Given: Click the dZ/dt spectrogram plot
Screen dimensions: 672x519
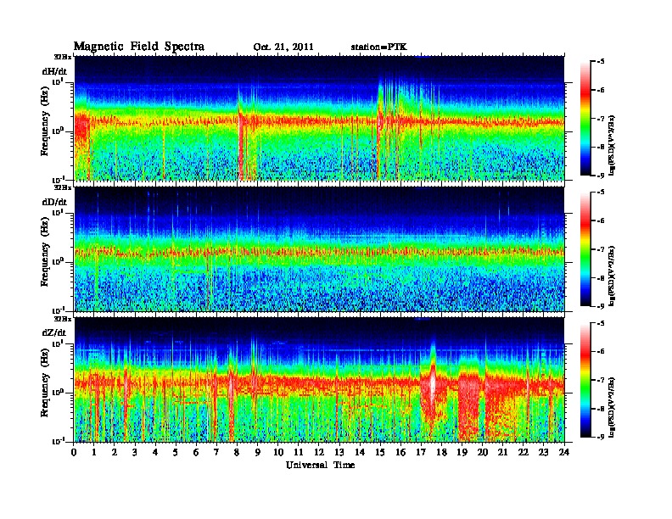Looking at the screenshot, I should click(319, 380).
